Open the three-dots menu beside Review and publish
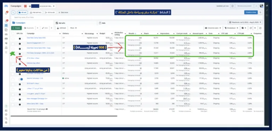The height and width of the screenshot is (131, 272). (x=256, y=6)
